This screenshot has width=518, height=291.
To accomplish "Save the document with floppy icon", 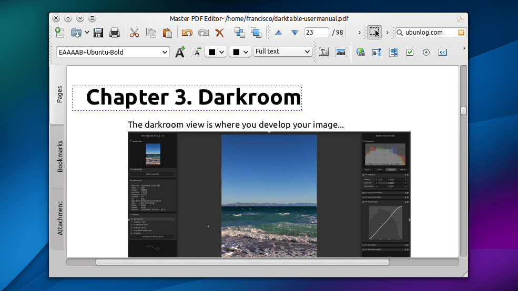I will [98, 33].
